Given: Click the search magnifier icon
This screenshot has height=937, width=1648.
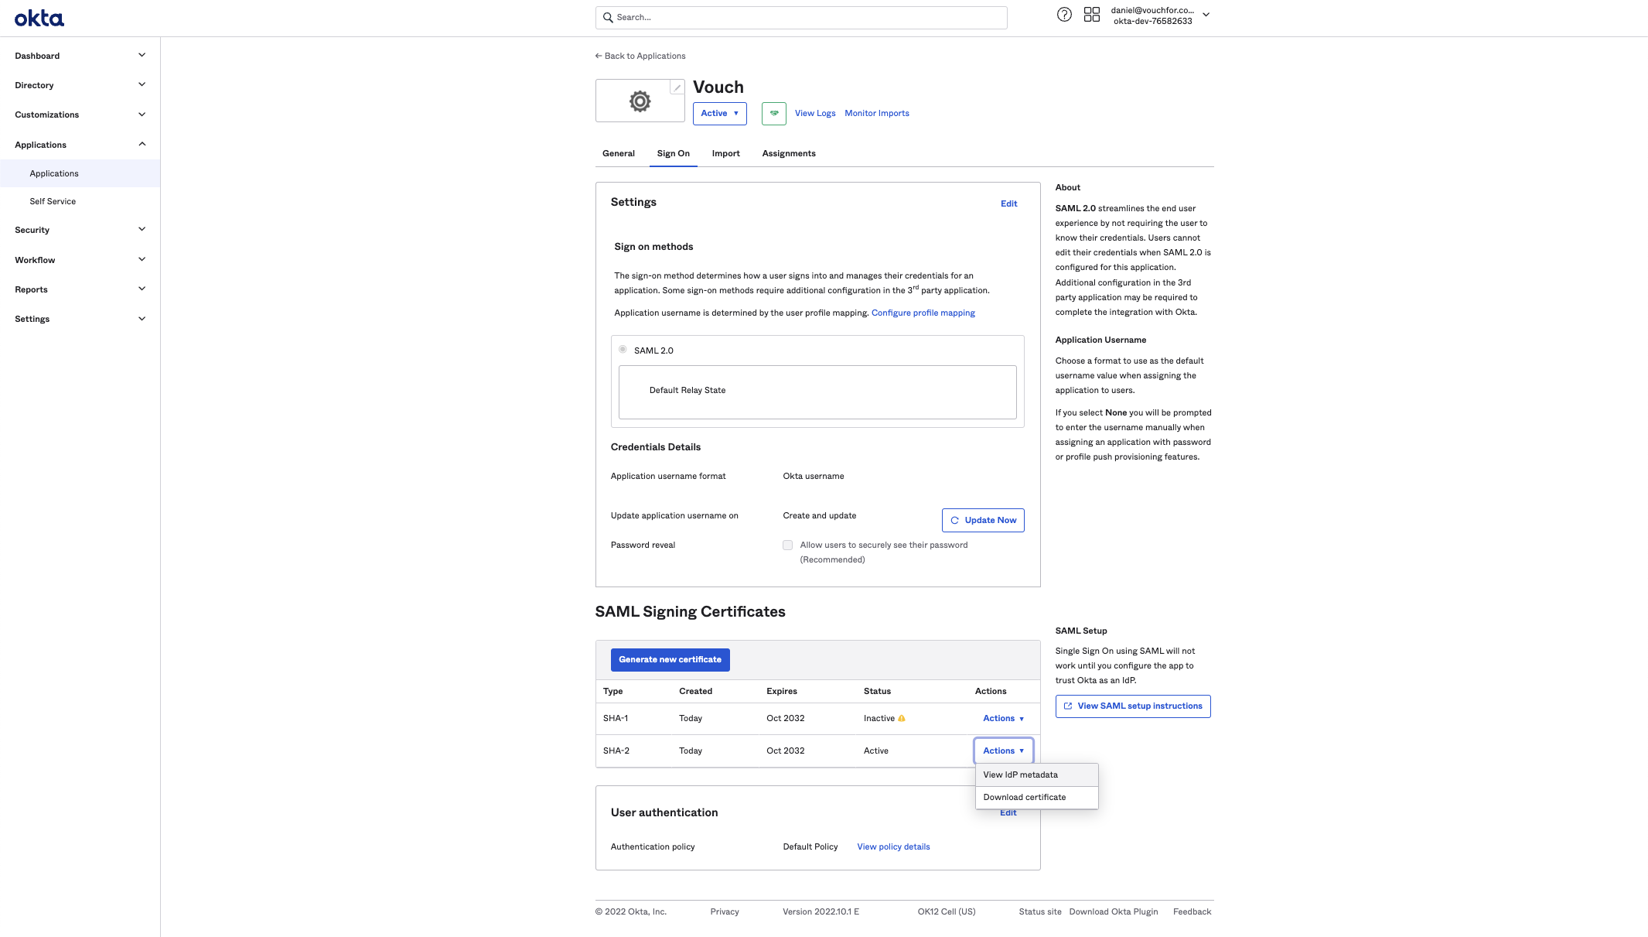Looking at the screenshot, I should pyautogui.click(x=608, y=17).
